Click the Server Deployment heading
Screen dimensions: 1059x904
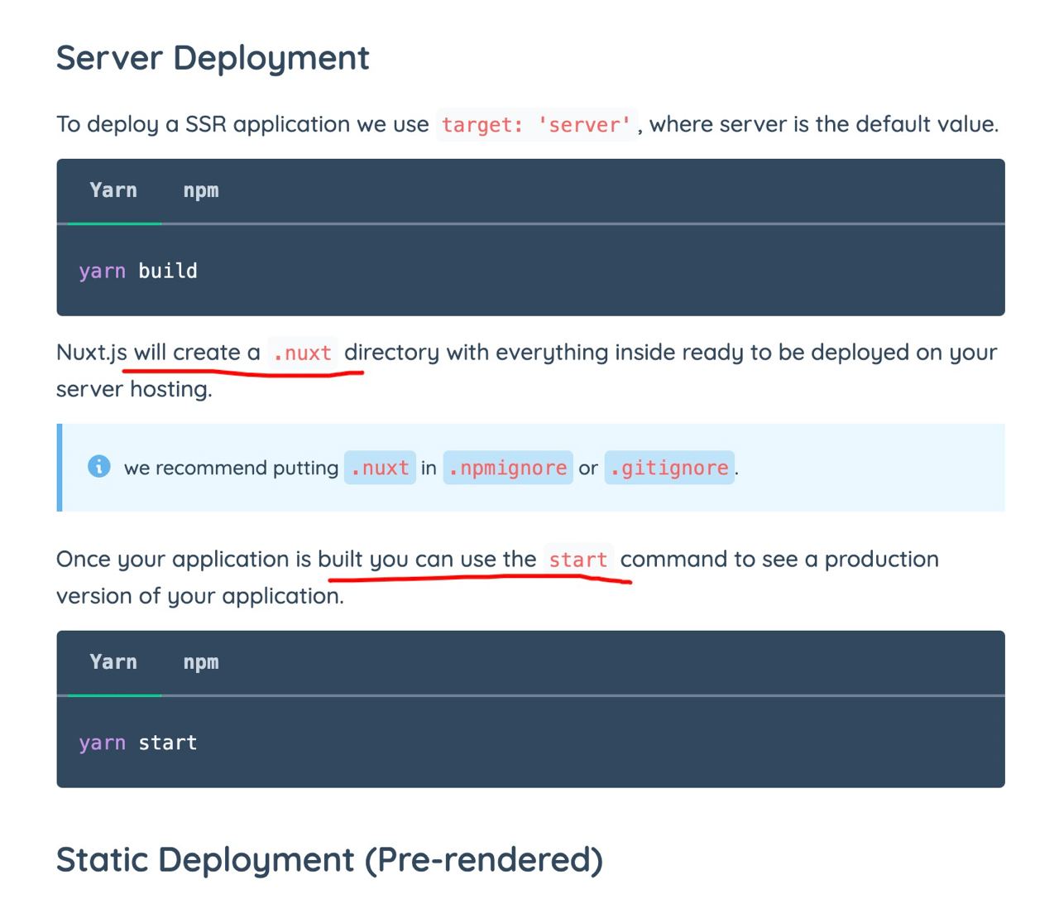pos(213,59)
